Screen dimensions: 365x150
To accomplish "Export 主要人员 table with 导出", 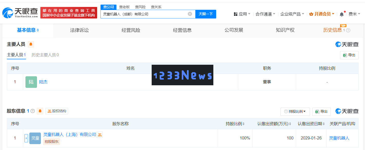I will (x=349, y=55).
